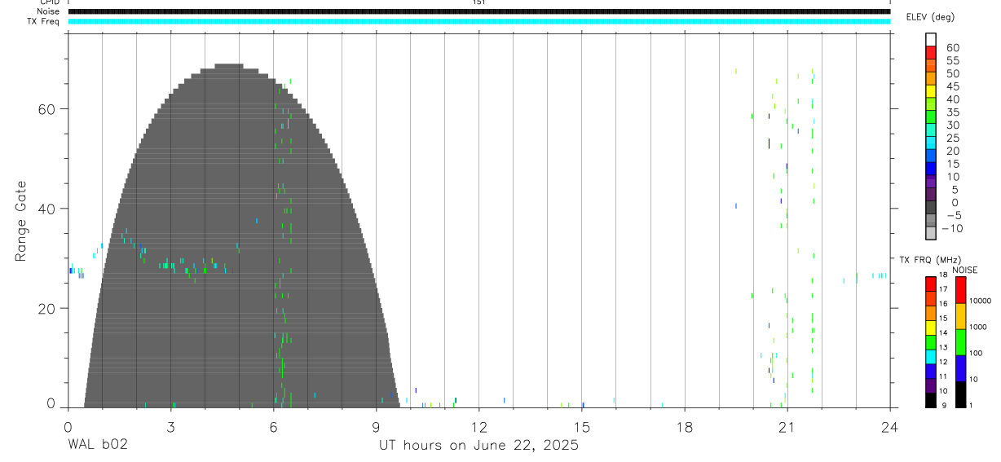Click the cyan TX Freq strip above plot
The width and height of the screenshot is (1001, 462).
coord(478,21)
